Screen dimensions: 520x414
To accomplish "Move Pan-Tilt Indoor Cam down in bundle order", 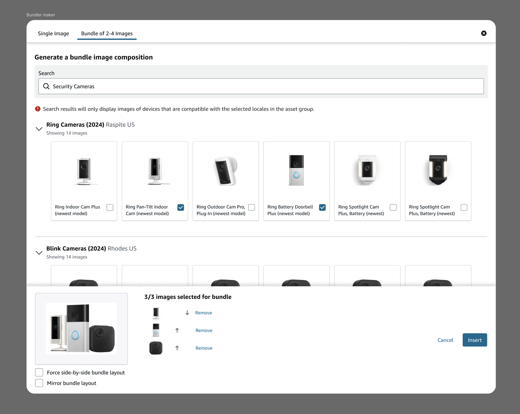I will point(187,313).
